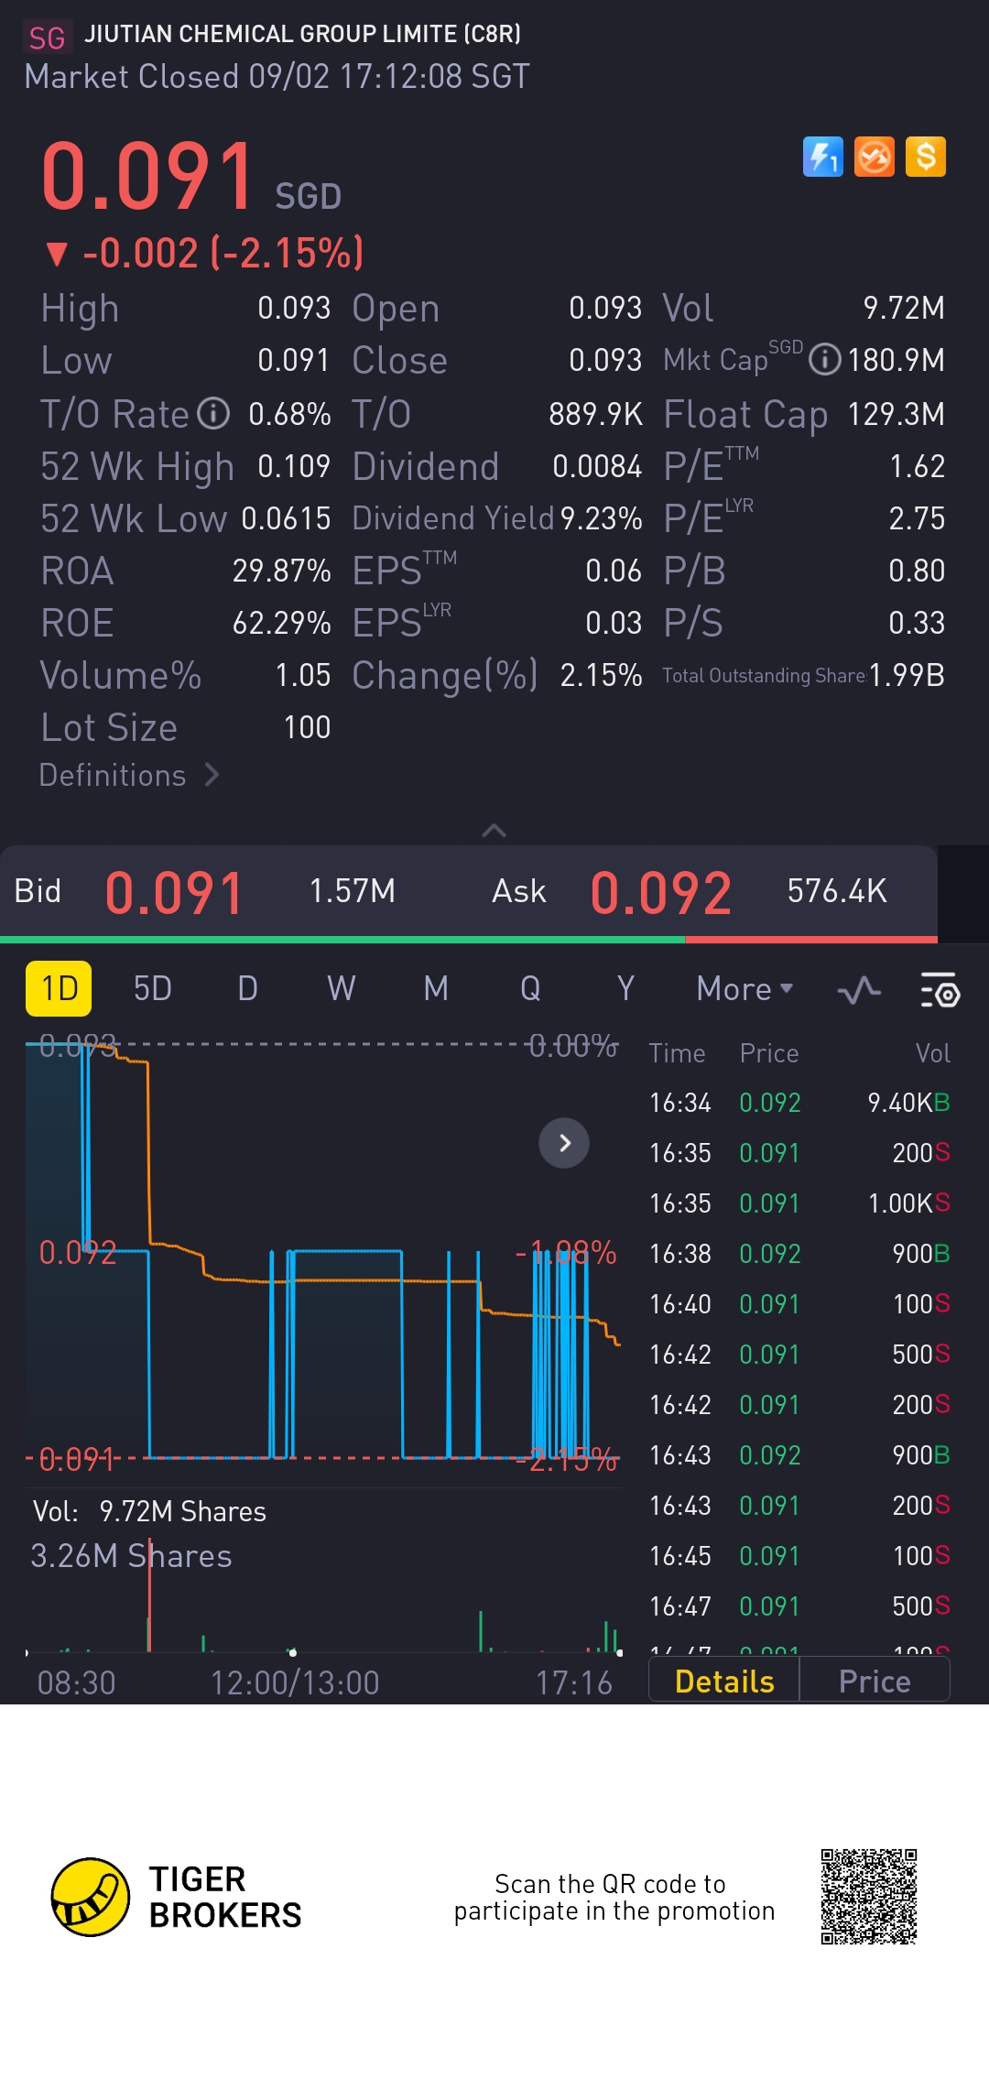Tap the green-red bid/ask ratio bar
989x2090 pixels.
(468, 939)
